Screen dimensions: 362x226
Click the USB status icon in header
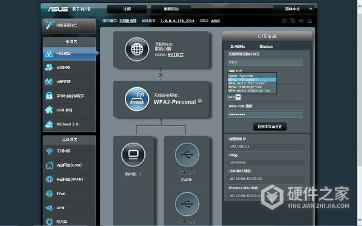pos(301,20)
